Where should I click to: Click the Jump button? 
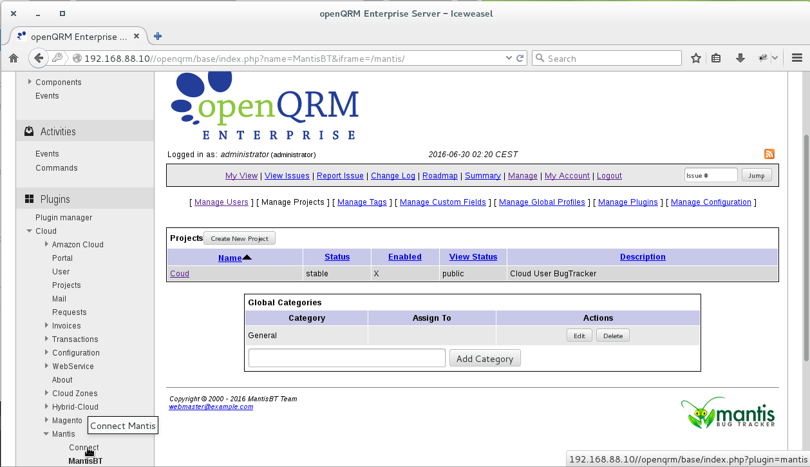click(x=757, y=175)
